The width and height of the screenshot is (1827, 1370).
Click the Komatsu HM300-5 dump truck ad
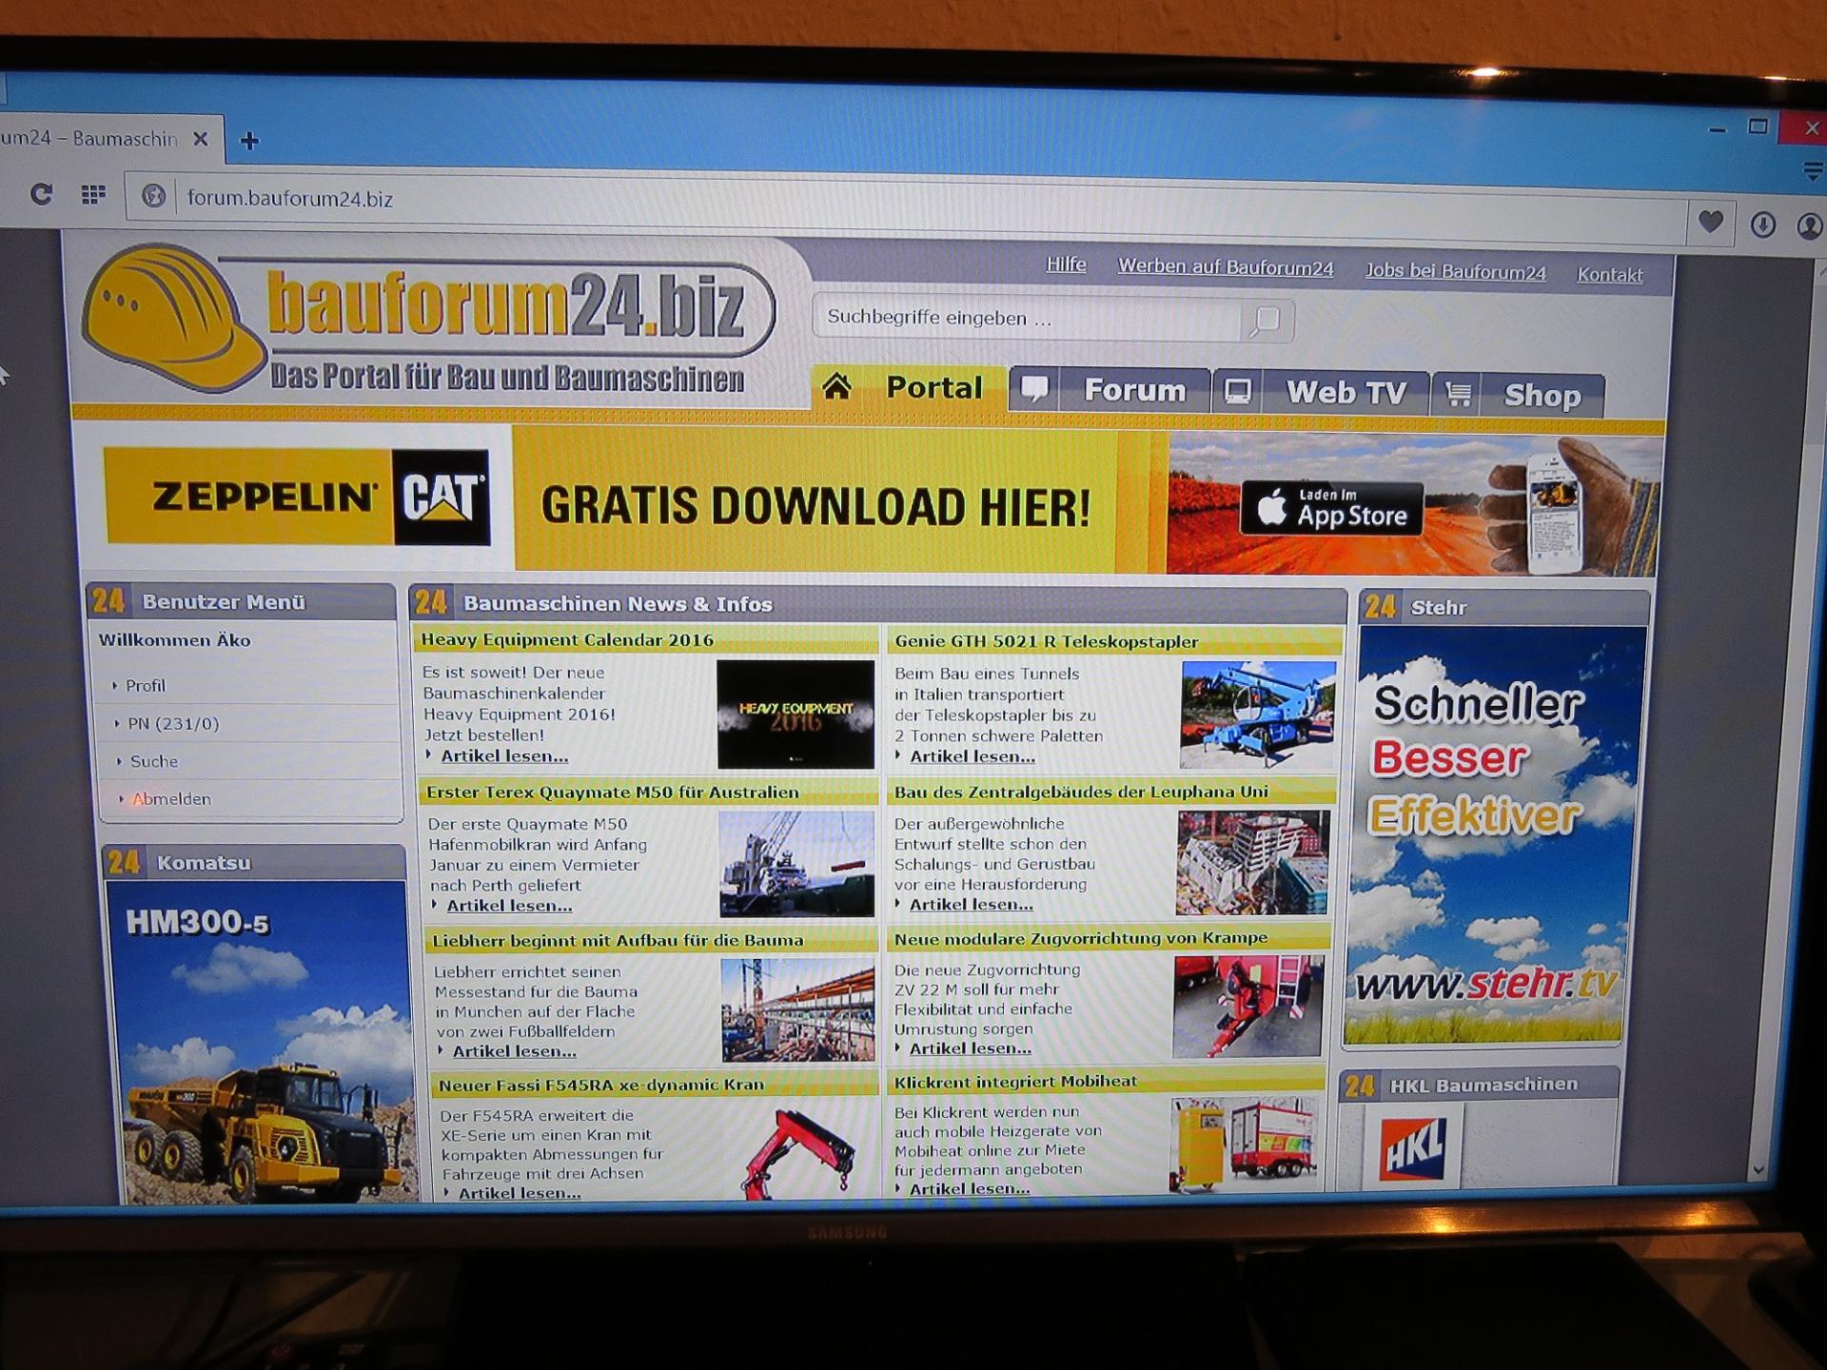pyautogui.click(x=262, y=1043)
